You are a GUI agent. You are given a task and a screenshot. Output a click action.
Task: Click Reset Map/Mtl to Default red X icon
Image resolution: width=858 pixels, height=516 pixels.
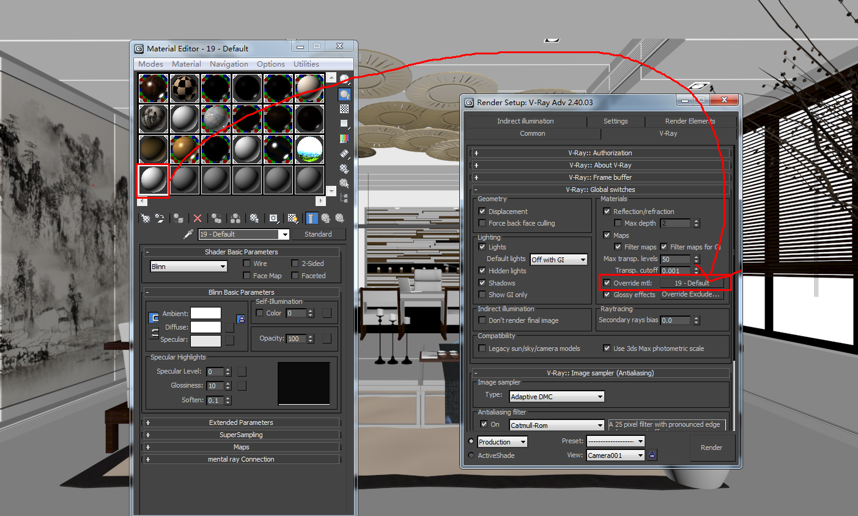[x=198, y=218]
